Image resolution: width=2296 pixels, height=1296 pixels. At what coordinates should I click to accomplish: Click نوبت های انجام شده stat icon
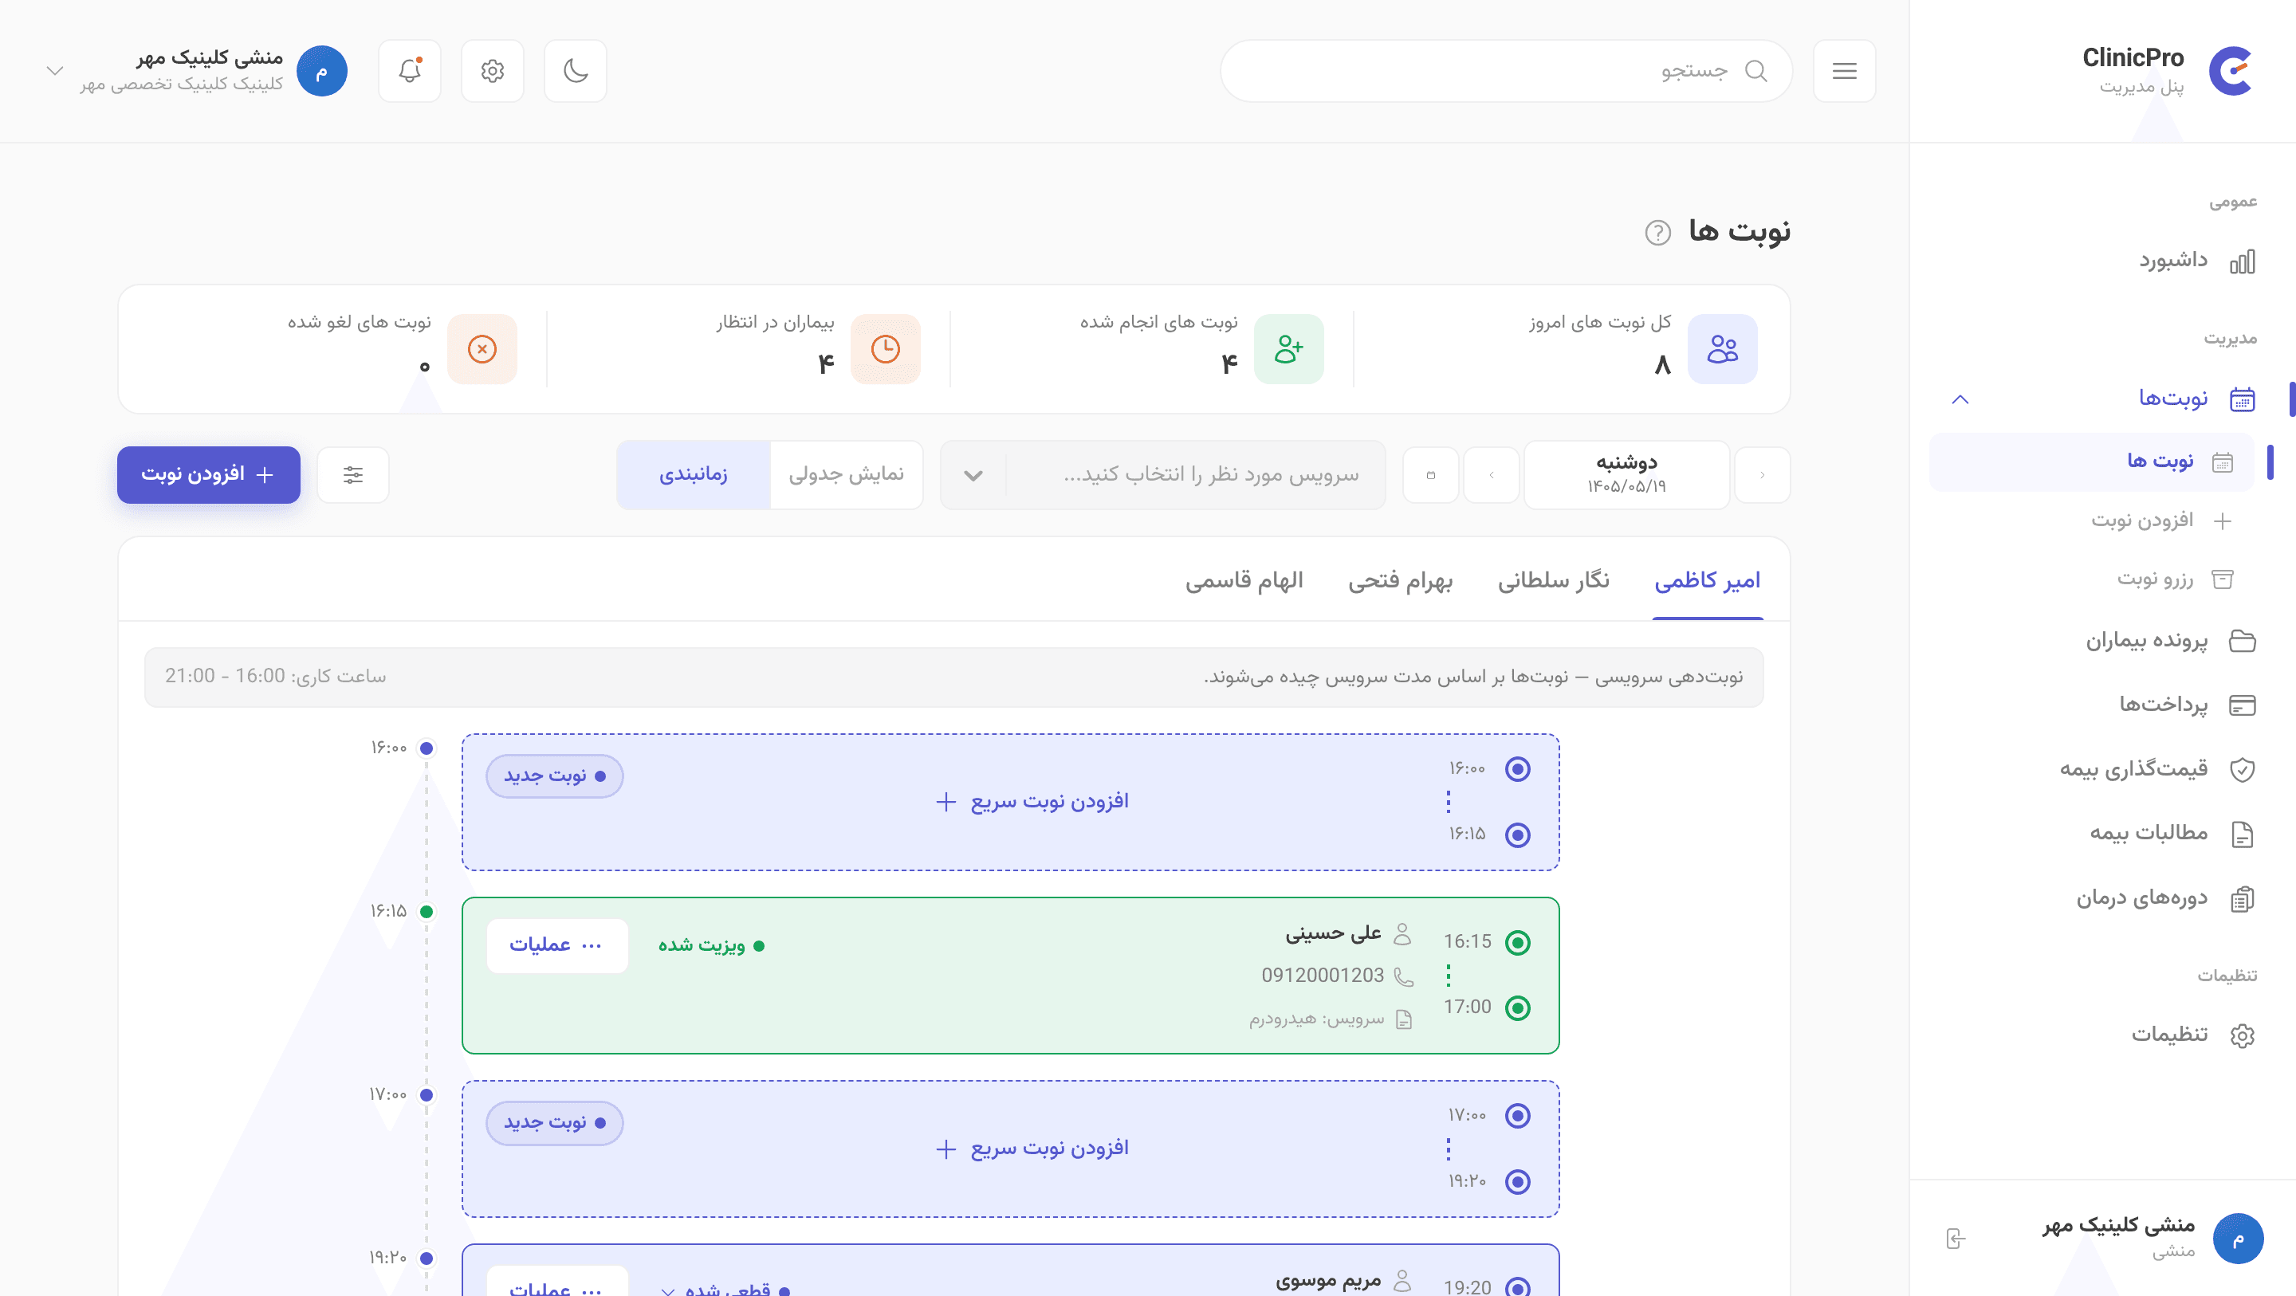[x=1289, y=349]
